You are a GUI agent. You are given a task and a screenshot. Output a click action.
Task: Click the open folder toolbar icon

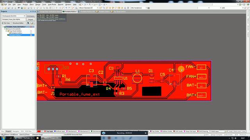(5, 8)
